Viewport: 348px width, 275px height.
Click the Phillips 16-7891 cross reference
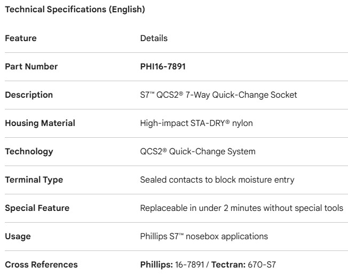171,265
